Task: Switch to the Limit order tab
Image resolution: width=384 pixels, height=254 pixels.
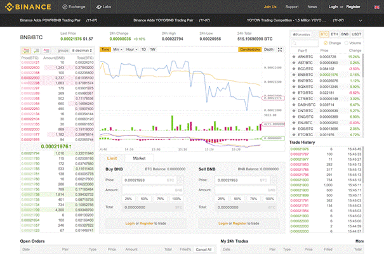Action: click(112, 158)
